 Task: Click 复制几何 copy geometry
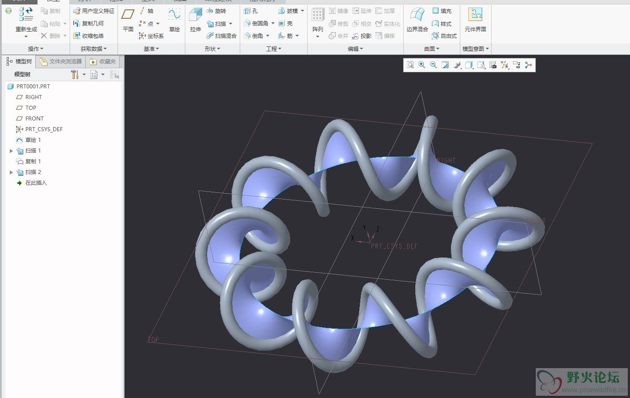point(88,23)
